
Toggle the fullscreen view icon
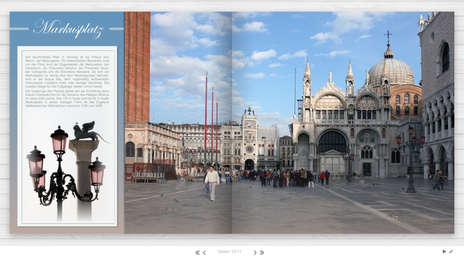451,252
